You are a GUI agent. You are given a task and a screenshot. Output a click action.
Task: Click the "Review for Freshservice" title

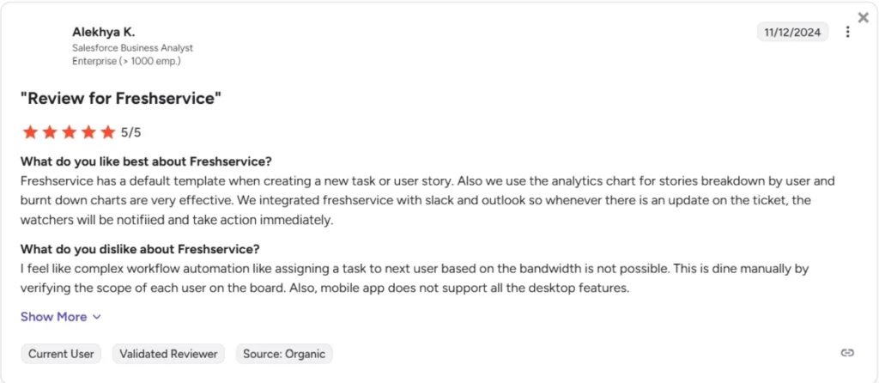[121, 99]
